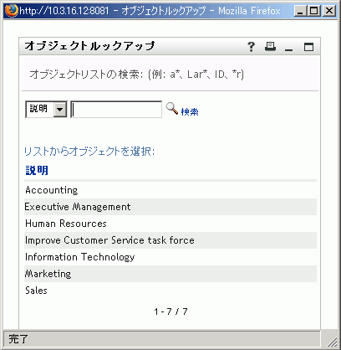Close the Firefox window
The width and height of the screenshot is (341, 350).
[329, 11]
